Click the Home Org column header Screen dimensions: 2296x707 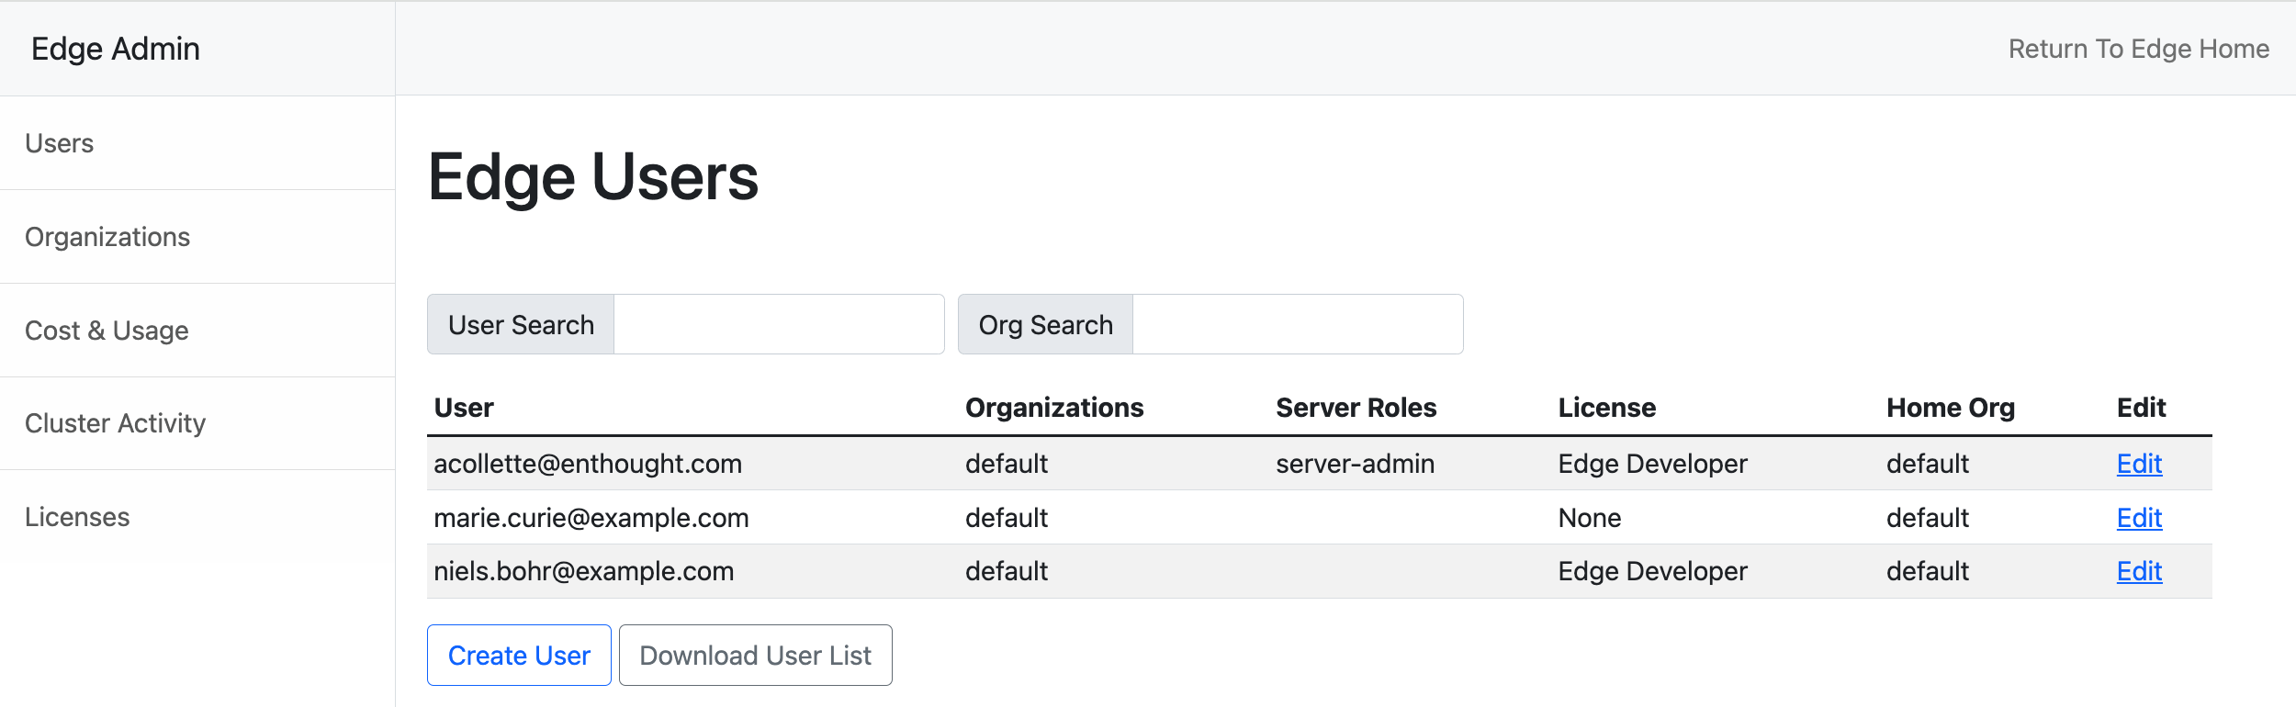pyautogui.click(x=1951, y=408)
